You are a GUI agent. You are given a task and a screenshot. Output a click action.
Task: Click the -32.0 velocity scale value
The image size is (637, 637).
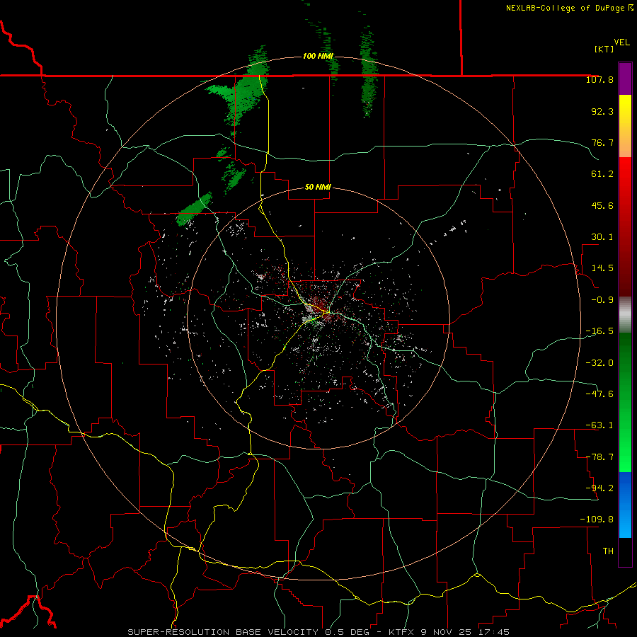click(599, 363)
